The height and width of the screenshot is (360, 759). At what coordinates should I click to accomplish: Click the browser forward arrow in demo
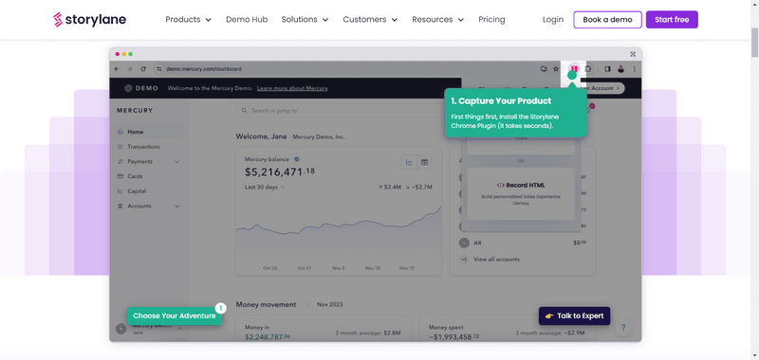point(130,69)
